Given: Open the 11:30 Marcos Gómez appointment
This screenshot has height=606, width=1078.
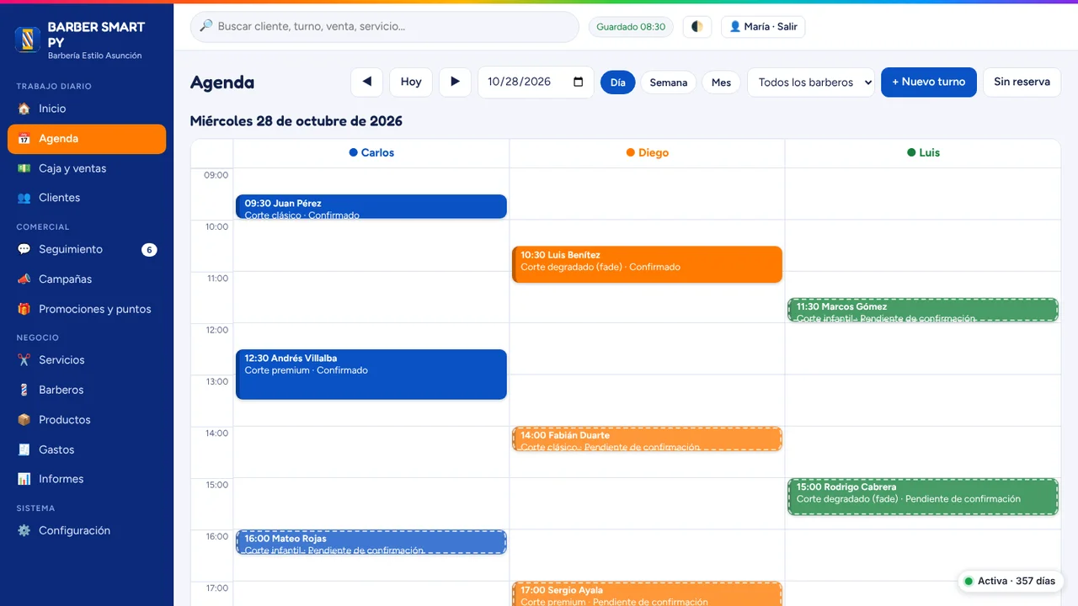Looking at the screenshot, I should 923,310.
